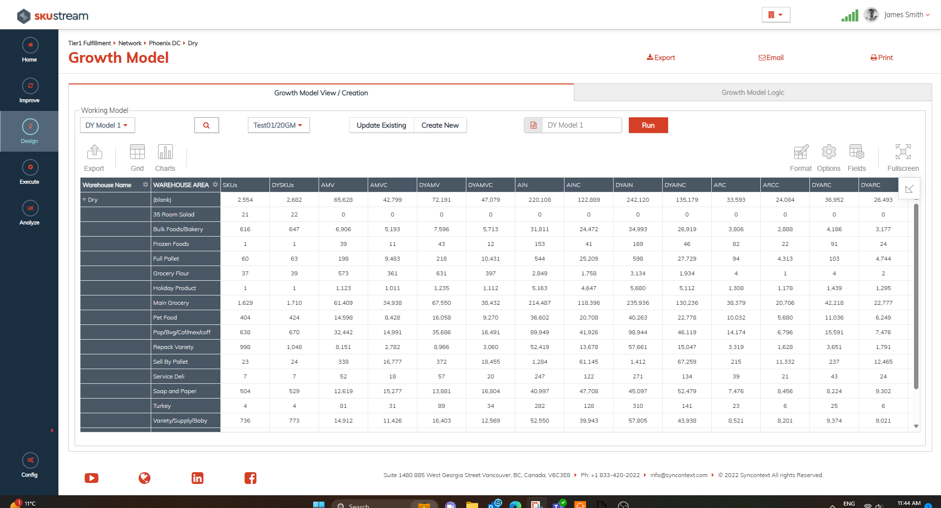
Task: Open the weather widget showing 11°C
Action: click(23, 503)
